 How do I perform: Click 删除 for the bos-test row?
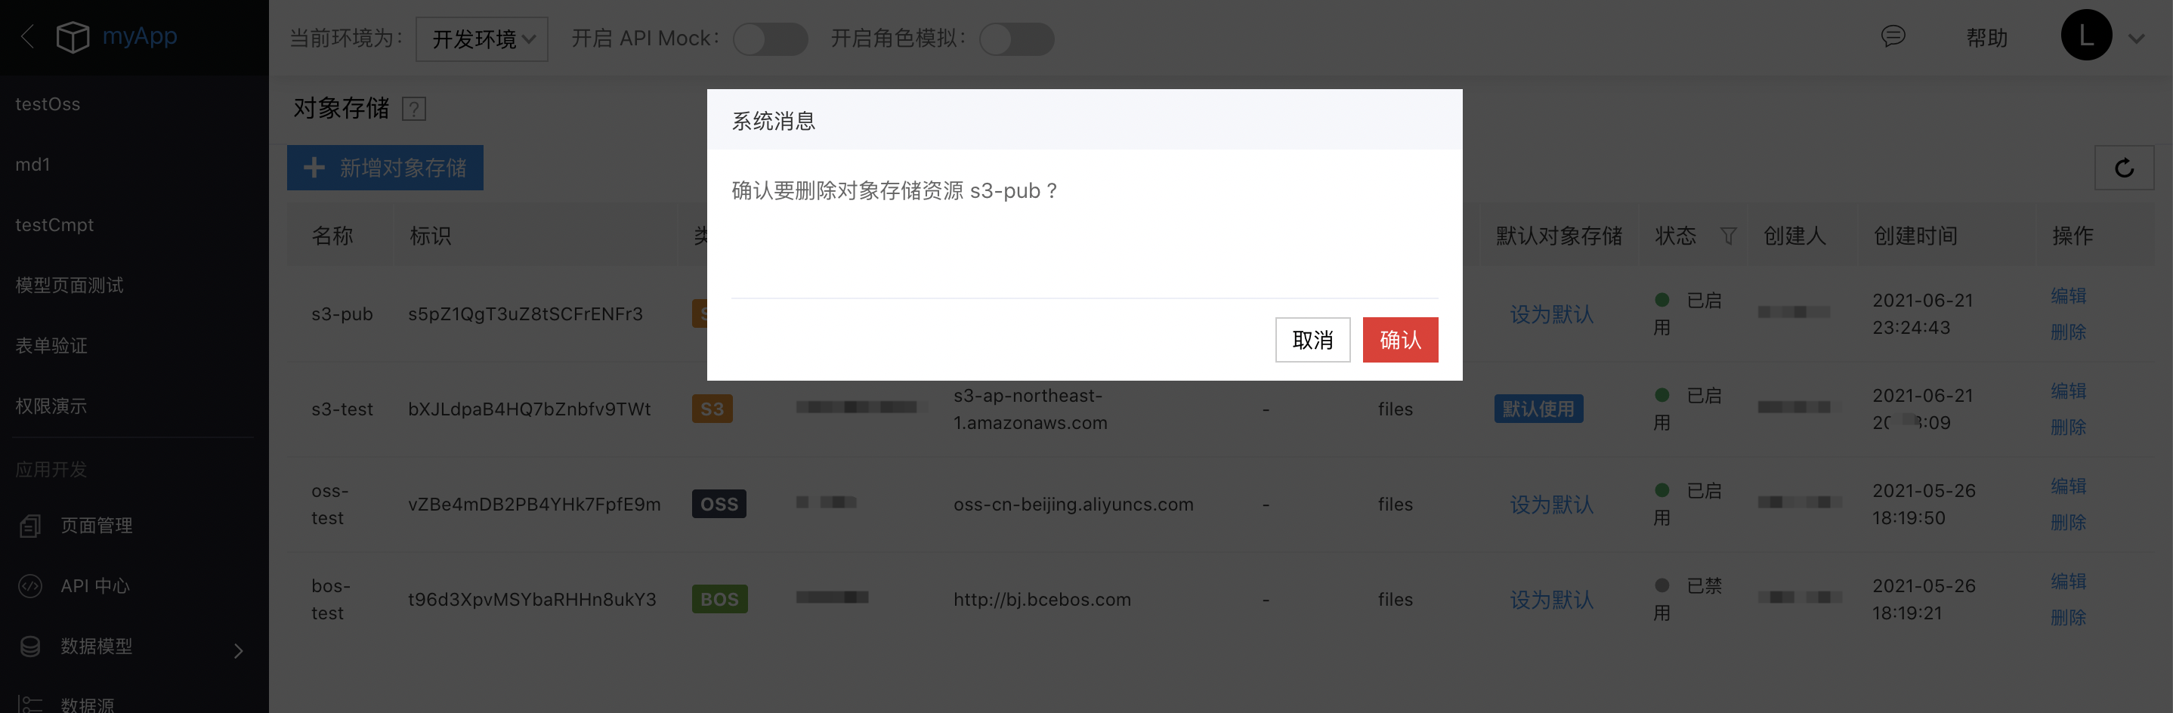(x=2069, y=618)
